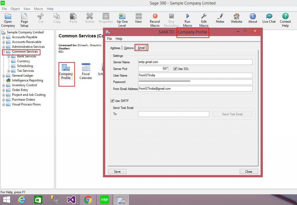Open the File menu in Company Profile

click(109, 39)
